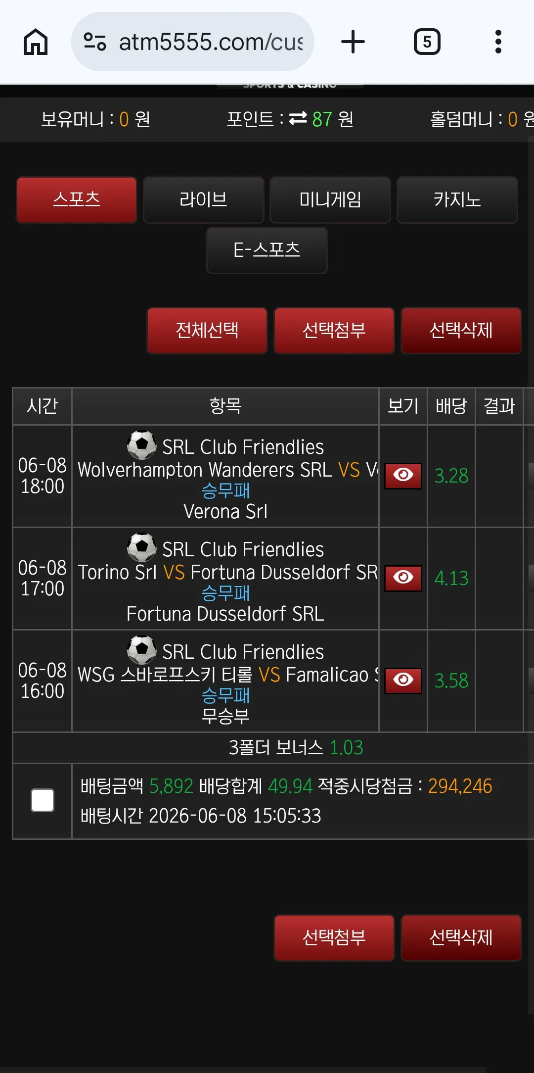Tap soccer ball icon of Wolverhampton match
534x1073 pixels.
(x=142, y=445)
